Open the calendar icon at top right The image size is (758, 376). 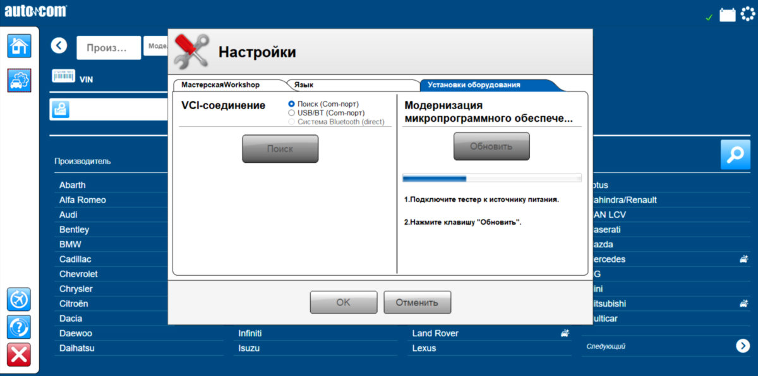[x=728, y=13]
